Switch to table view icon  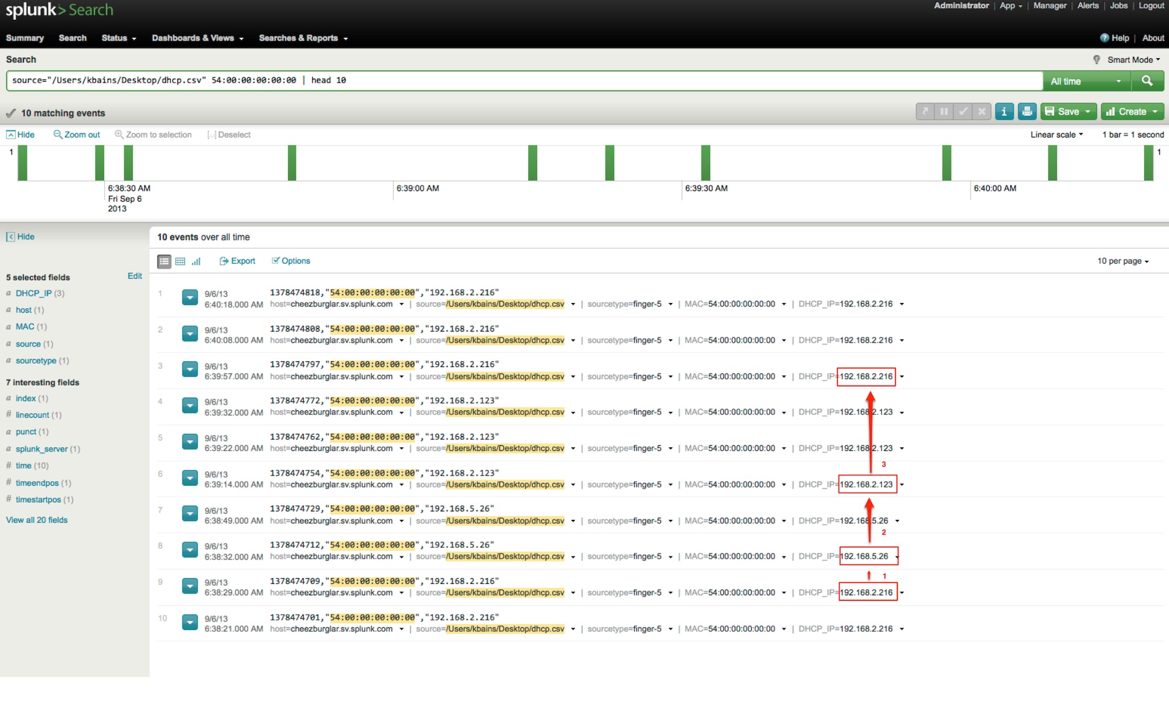point(180,261)
